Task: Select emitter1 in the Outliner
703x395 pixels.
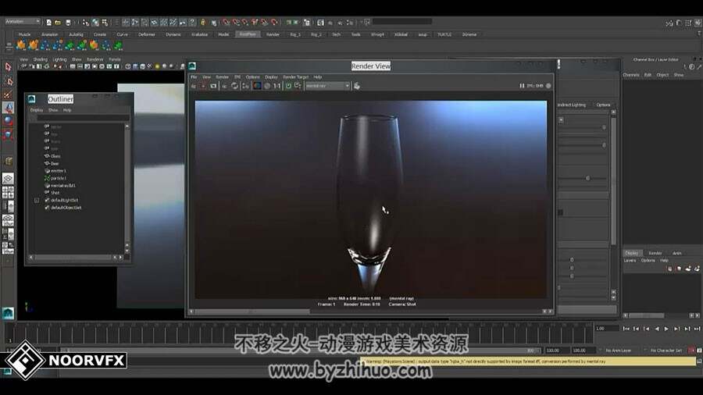Action: tap(59, 171)
